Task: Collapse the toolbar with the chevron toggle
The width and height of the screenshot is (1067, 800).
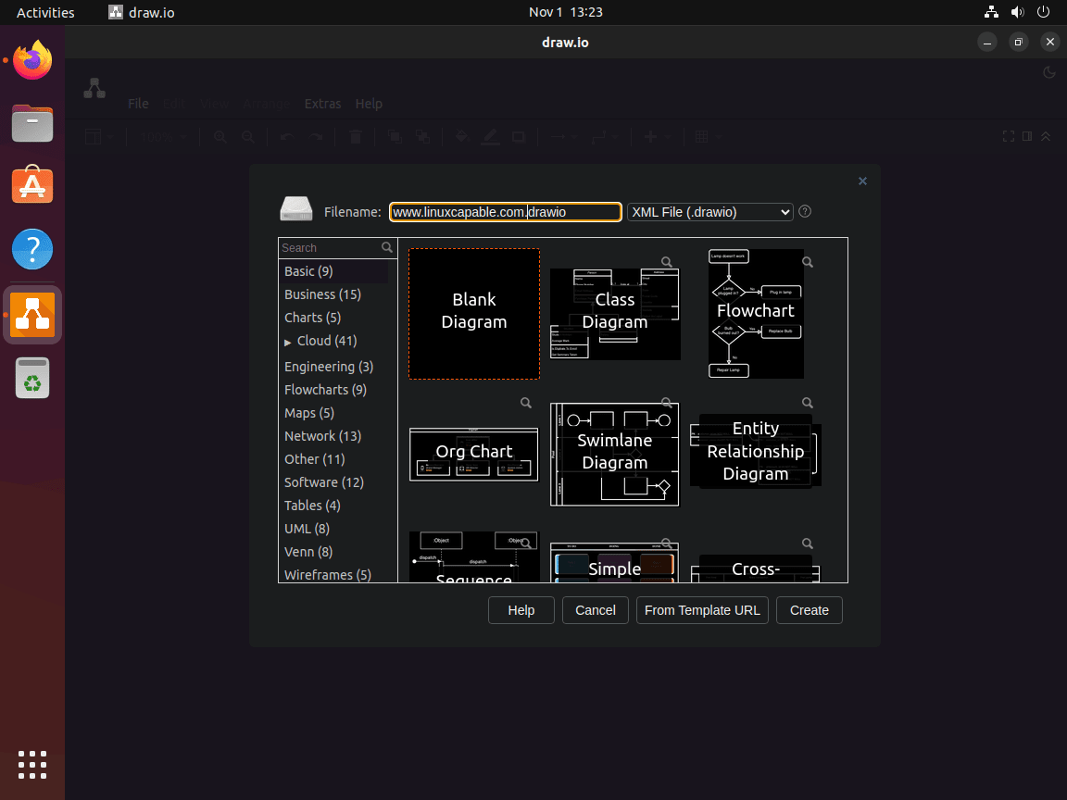Action: 1046,136
